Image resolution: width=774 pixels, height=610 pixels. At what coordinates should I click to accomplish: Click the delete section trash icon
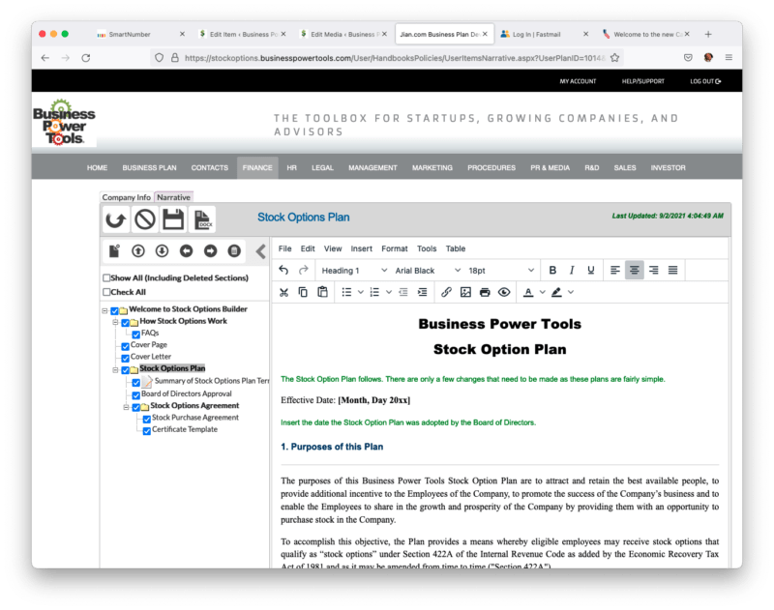[234, 251]
